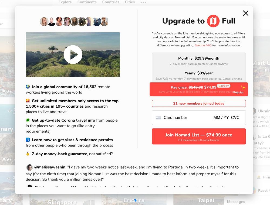
Task: Select the Yearly $99/year plan
Action: [199, 76]
